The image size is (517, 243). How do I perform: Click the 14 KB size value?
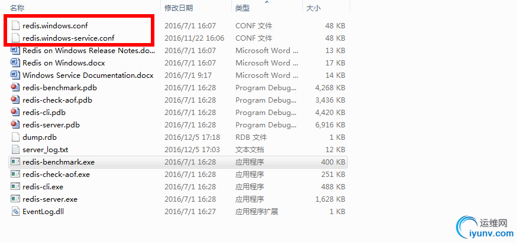point(335,75)
